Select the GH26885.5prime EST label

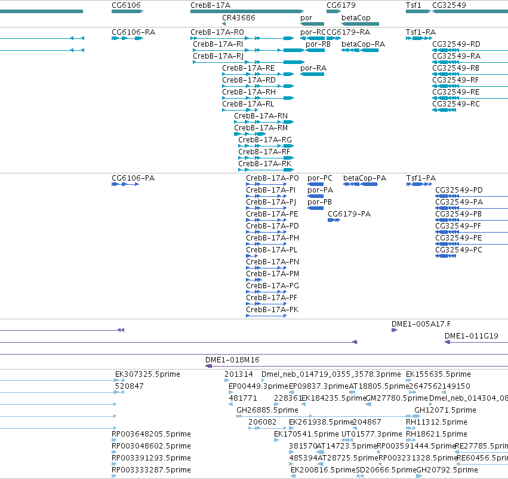267,410
